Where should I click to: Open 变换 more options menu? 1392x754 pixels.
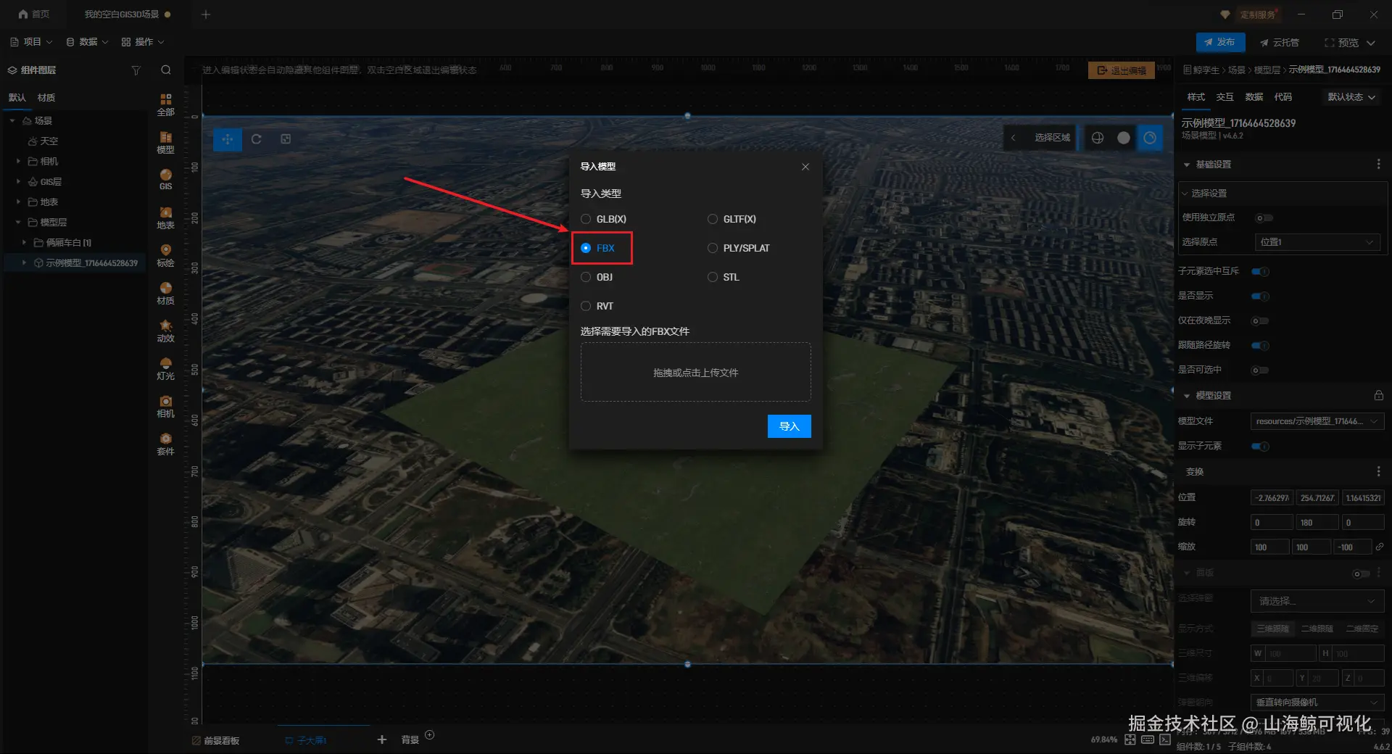coord(1378,472)
